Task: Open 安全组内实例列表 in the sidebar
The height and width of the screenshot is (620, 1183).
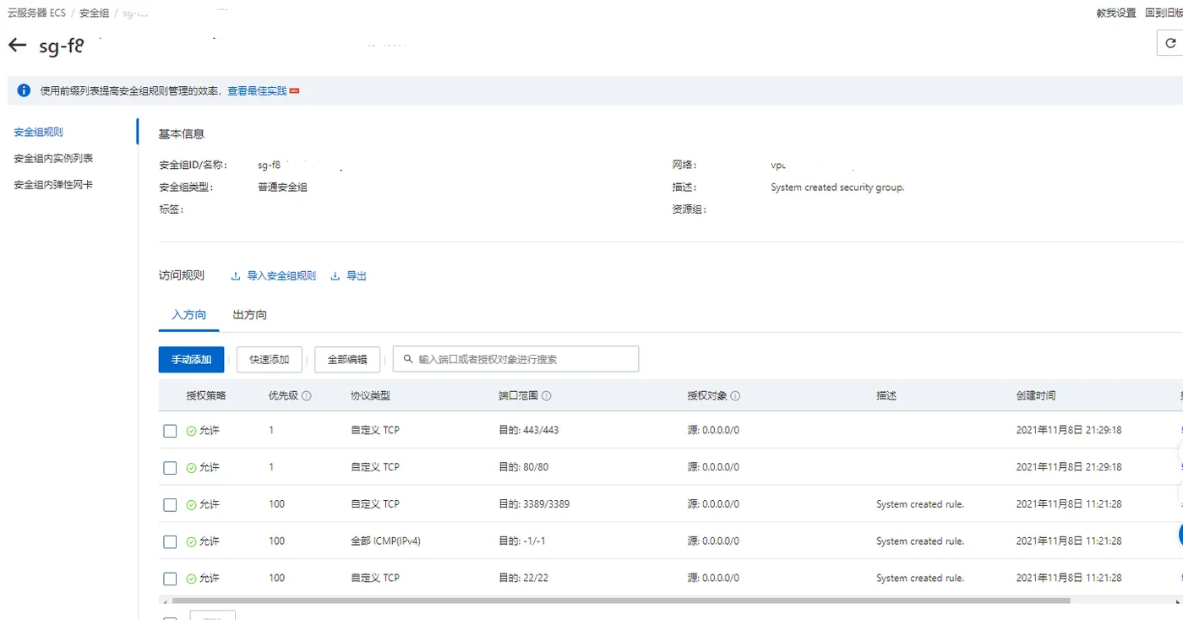Action: [x=53, y=159]
